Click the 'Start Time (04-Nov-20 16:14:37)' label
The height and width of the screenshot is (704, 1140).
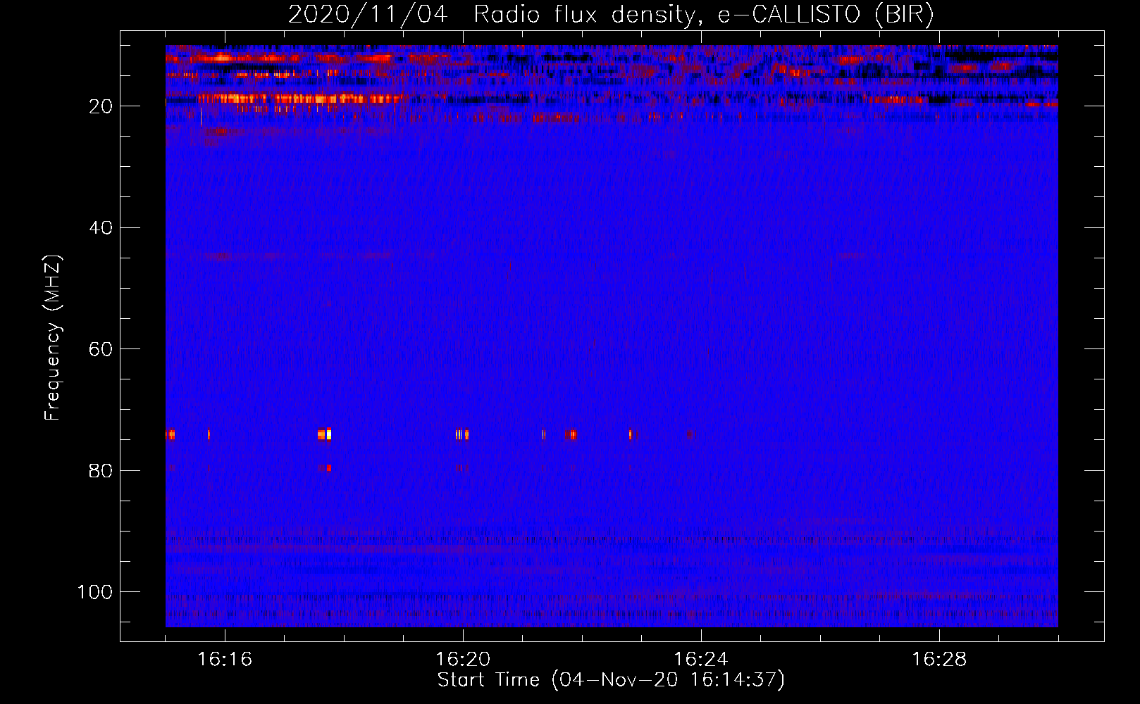point(611,680)
